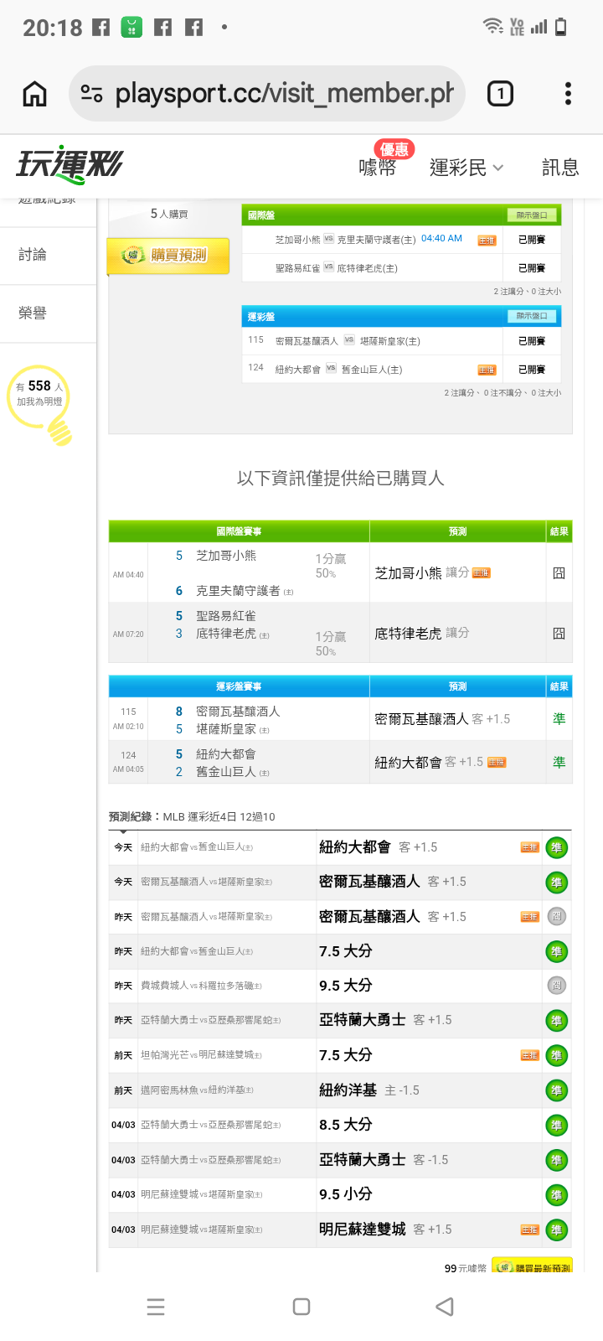This screenshot has width=603, height=1341.
Task: Click the 準 icon on 前天 7.5 大分 row
Action: (x=556, y=1056)
